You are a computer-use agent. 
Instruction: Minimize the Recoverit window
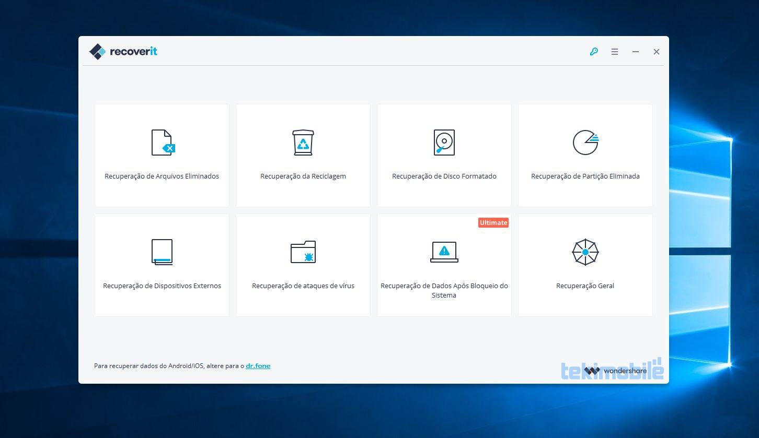[x=636, y=52]
